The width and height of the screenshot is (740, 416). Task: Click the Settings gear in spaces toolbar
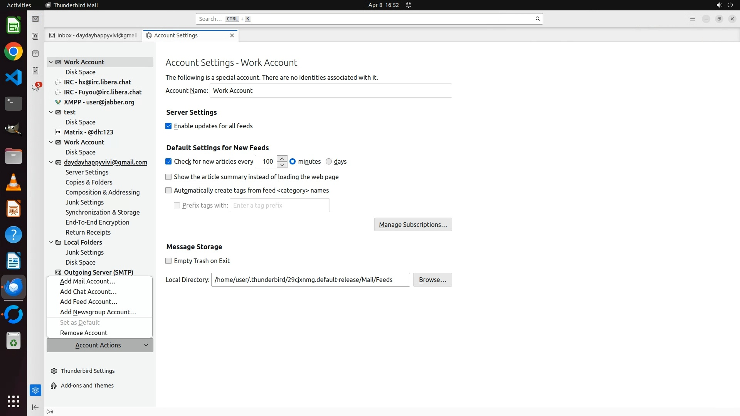pos(35,390)
